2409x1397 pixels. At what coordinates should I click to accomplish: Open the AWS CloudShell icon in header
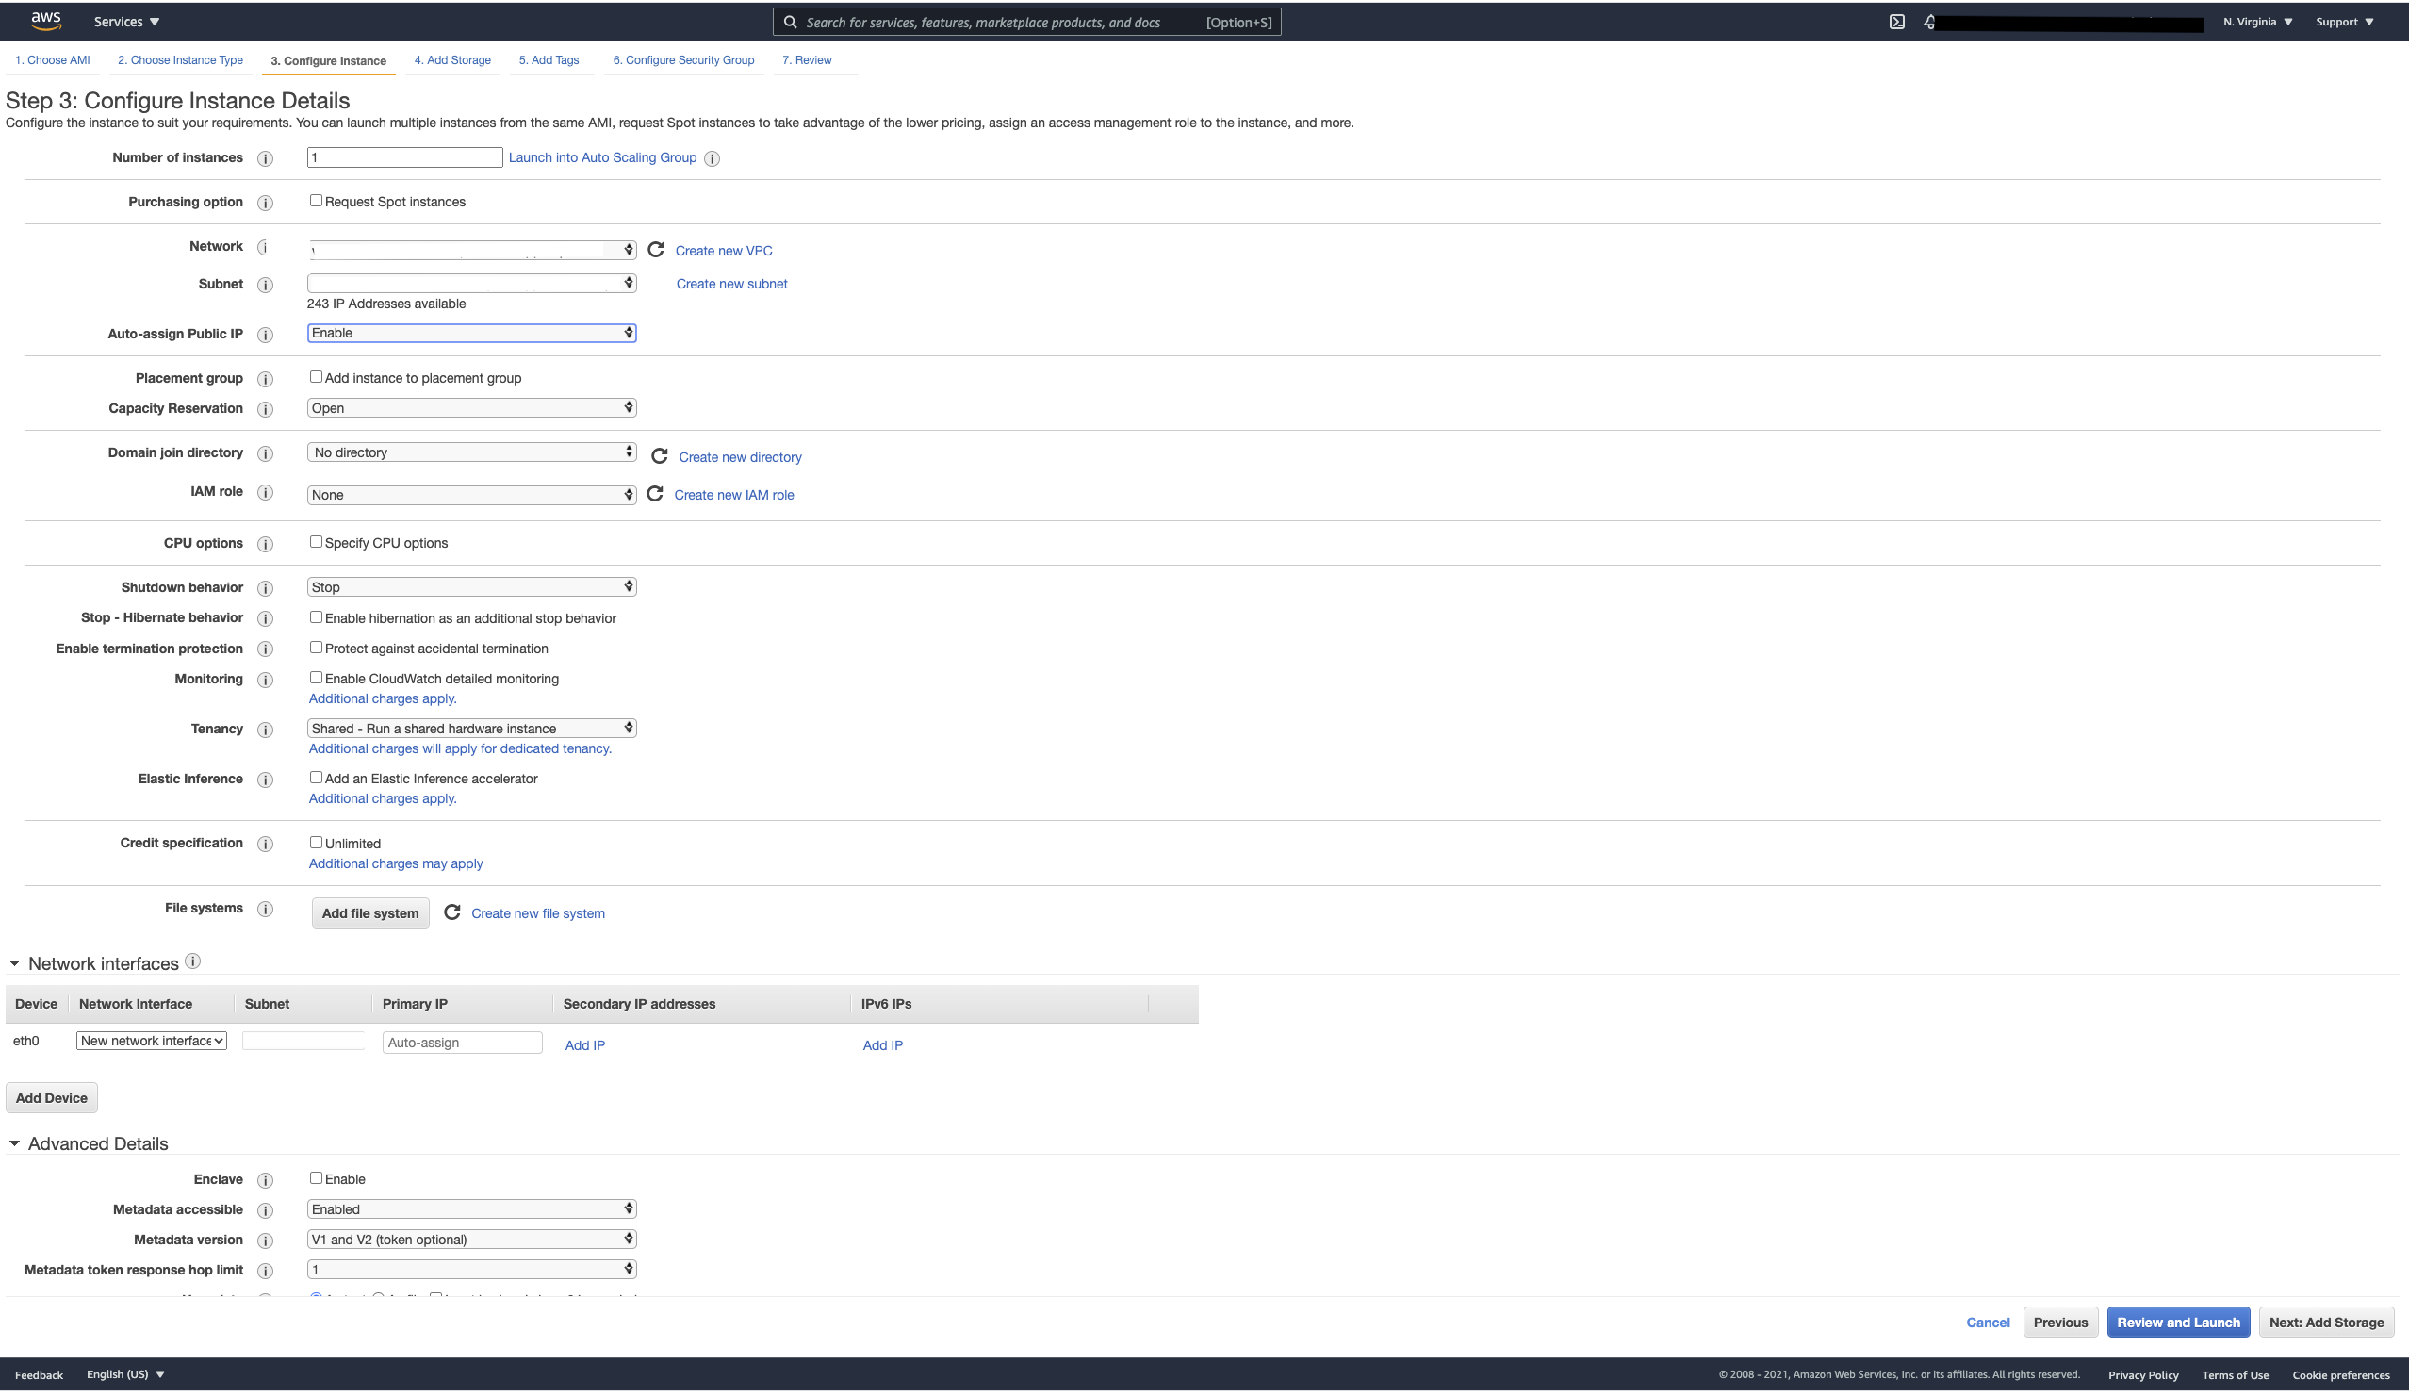pos(1896,22)
